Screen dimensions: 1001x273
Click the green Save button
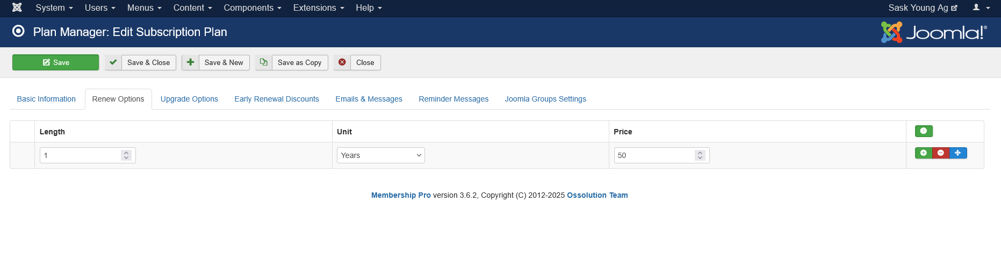(56, 62)
